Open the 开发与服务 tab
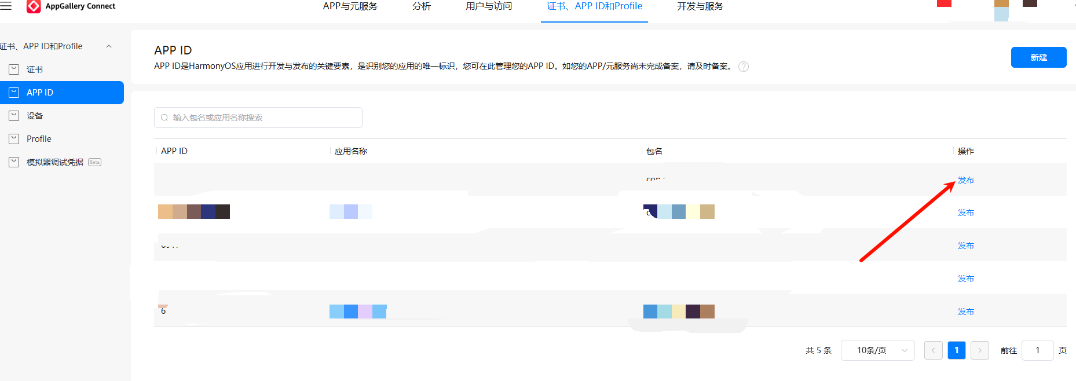 click(x=700, y=6)
